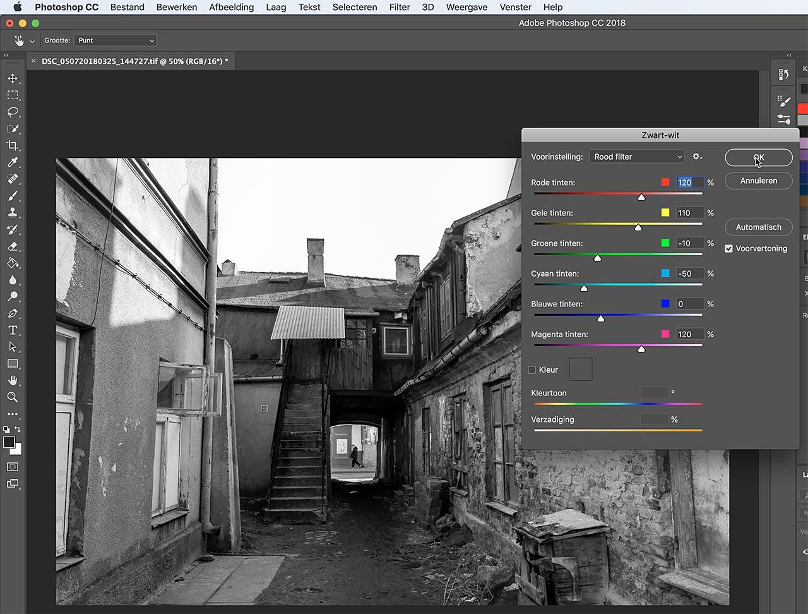
Task: Click the Cyaan tinten slider handle
Action: tap(584, 288)
